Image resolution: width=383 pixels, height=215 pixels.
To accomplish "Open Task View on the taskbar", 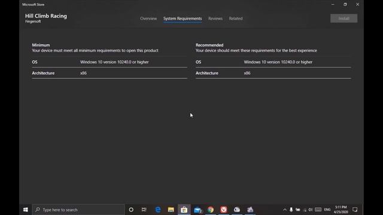I will [x=144, y=210].
